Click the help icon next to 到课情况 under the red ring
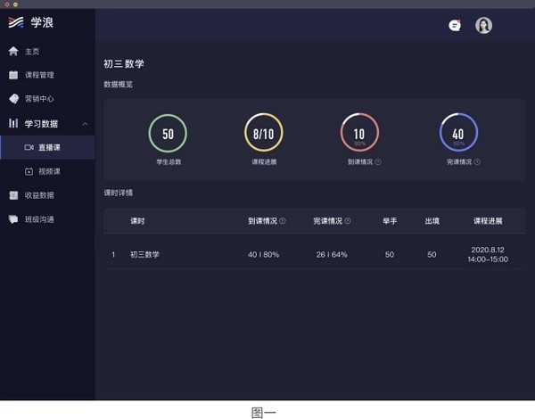Screen dimensions: 535x419 pos(378,162)
